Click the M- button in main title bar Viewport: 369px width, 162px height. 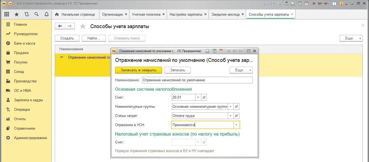point(326,4)
